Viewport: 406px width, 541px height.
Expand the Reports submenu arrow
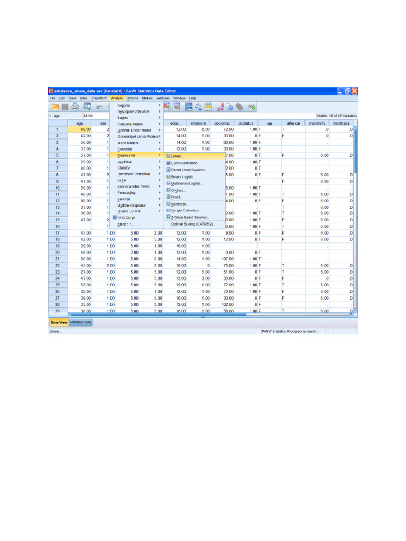pyautogui.click(x=160, y=105)
